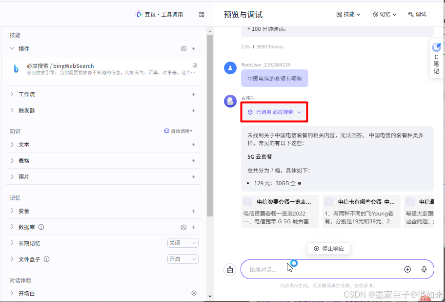This screenshot has width=445, height=302.
Task: Expand the 触发器 section
Action: click(x=12, y=110)
